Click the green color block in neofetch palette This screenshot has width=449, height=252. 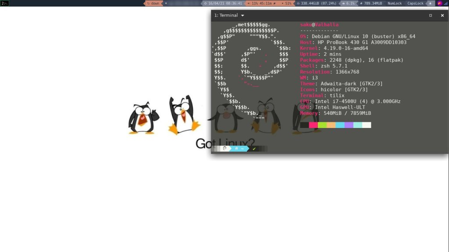click(x=322, y=125)
